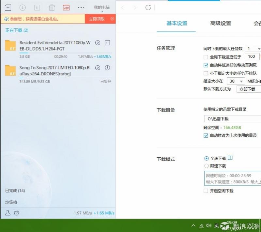Close the 白金礼包 notification banner
Image resolution: width=261 pixels, height=232 pixels.
click(112, 19)
